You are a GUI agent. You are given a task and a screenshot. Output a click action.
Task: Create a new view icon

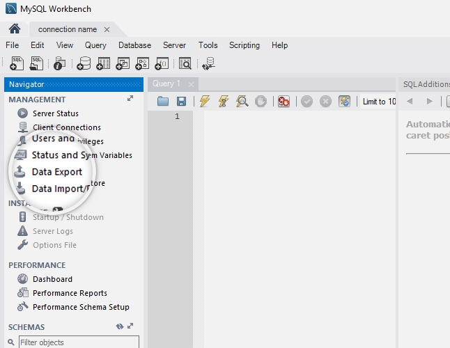pos(123,63)
